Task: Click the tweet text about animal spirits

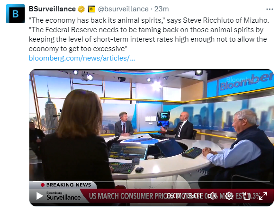Action: click(x=149, y=35)
